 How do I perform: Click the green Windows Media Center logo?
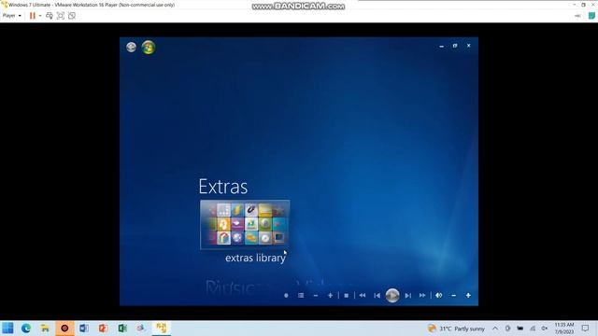[149, 48]
